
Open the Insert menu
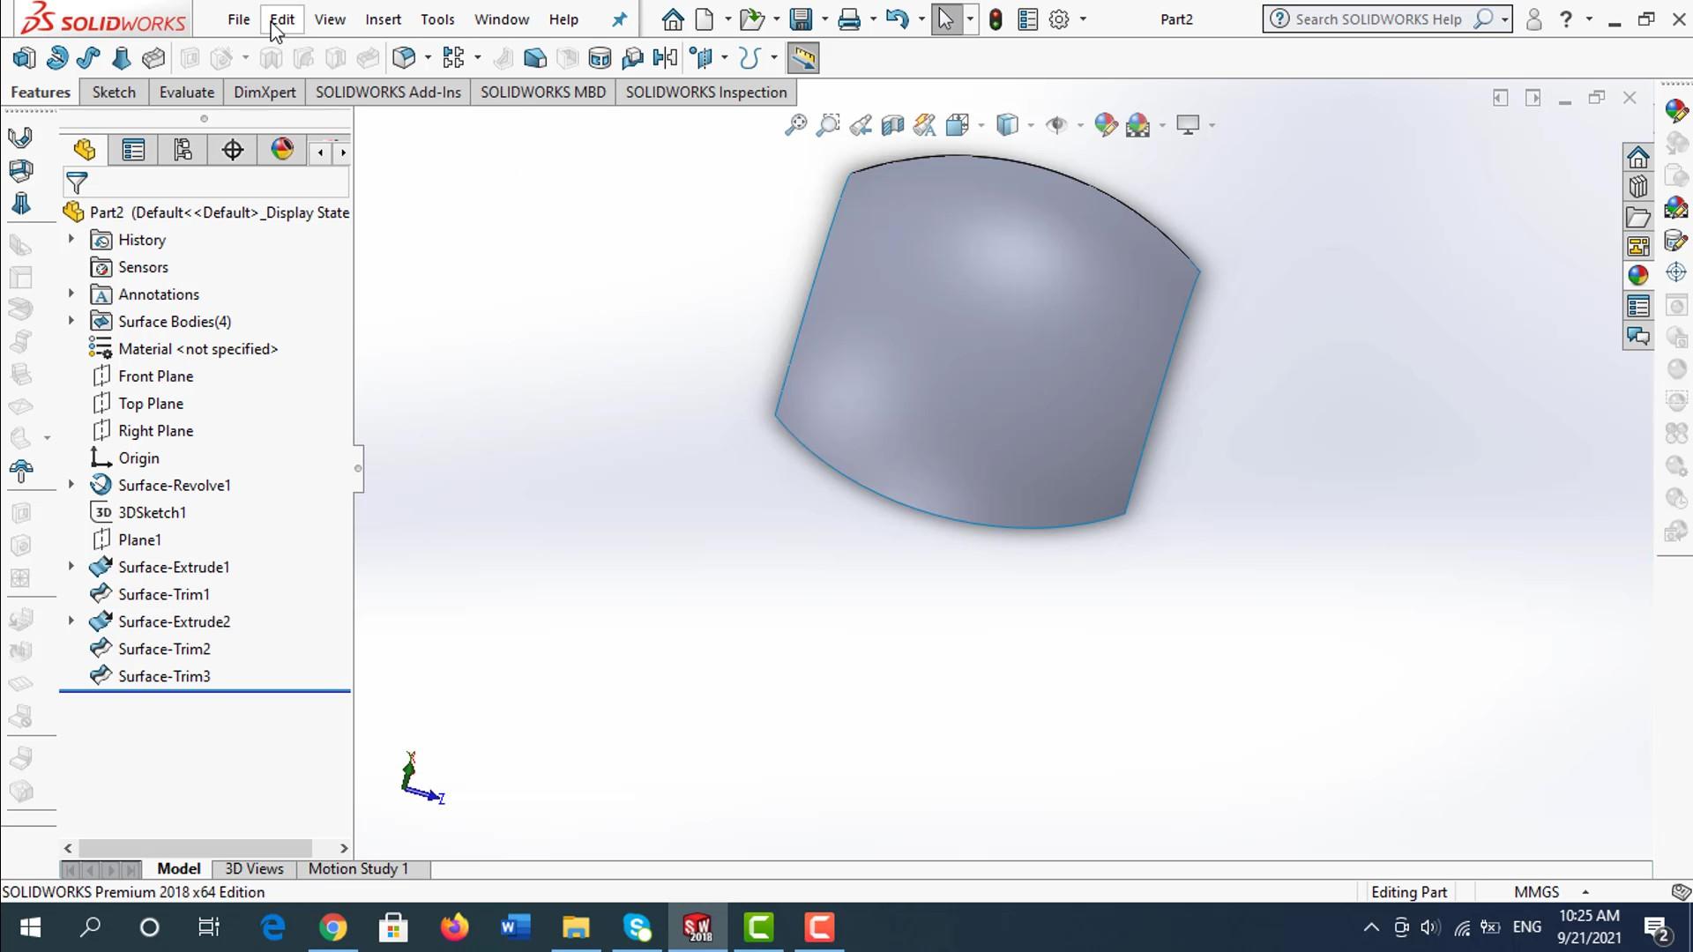click(x=383, y=19)
